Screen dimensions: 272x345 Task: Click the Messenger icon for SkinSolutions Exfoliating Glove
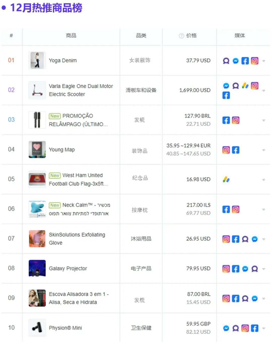(x=255, y=239)
